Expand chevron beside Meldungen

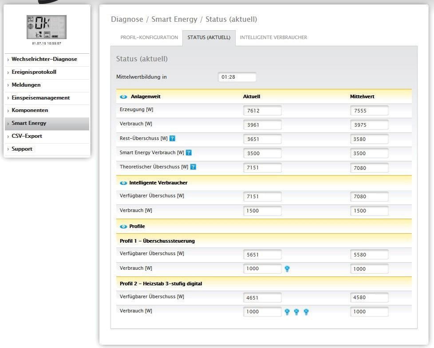(x=8, y=85)
